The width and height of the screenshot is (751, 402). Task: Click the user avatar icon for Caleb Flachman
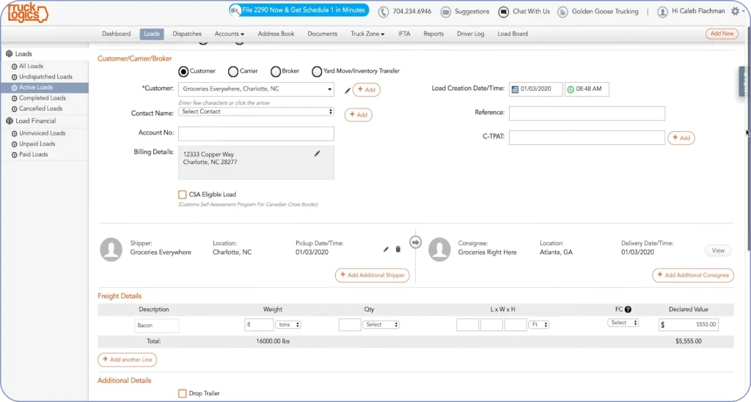click(x=662, y=12)
